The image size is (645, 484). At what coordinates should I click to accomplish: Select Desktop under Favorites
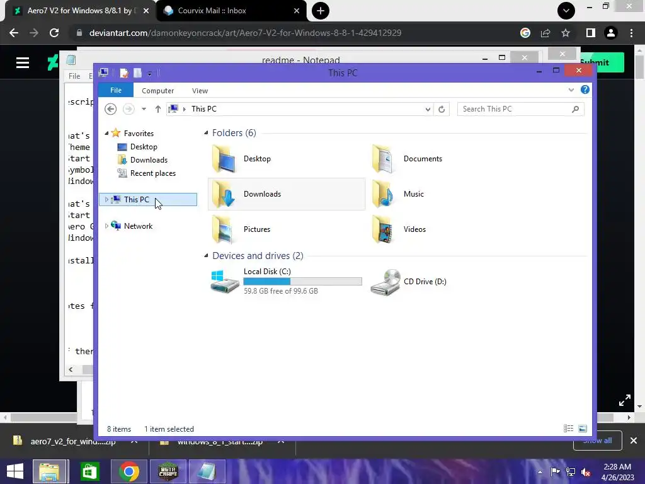144,147
